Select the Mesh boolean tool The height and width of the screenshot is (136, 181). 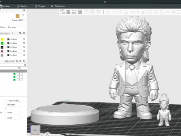(138, 12)
